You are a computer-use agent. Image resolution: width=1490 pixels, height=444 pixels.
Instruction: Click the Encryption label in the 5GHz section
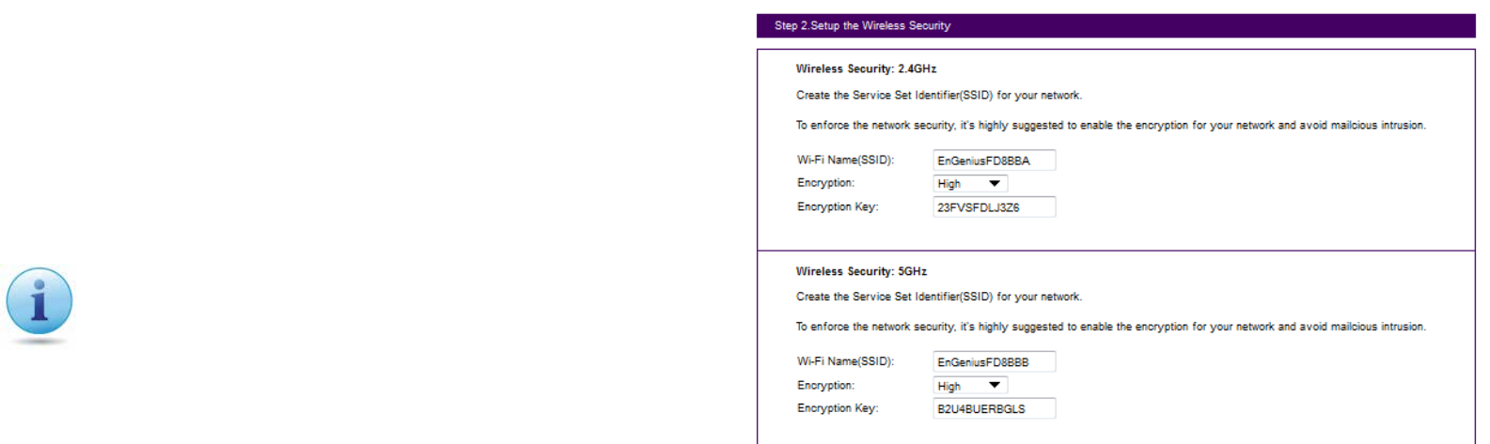pyautogui.click(x=825, y=386)
